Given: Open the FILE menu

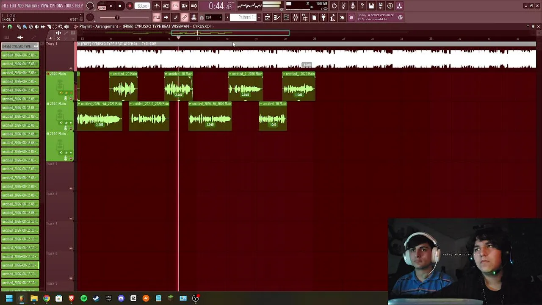Looking at the screenshot, I should click(x=6, y=6).
